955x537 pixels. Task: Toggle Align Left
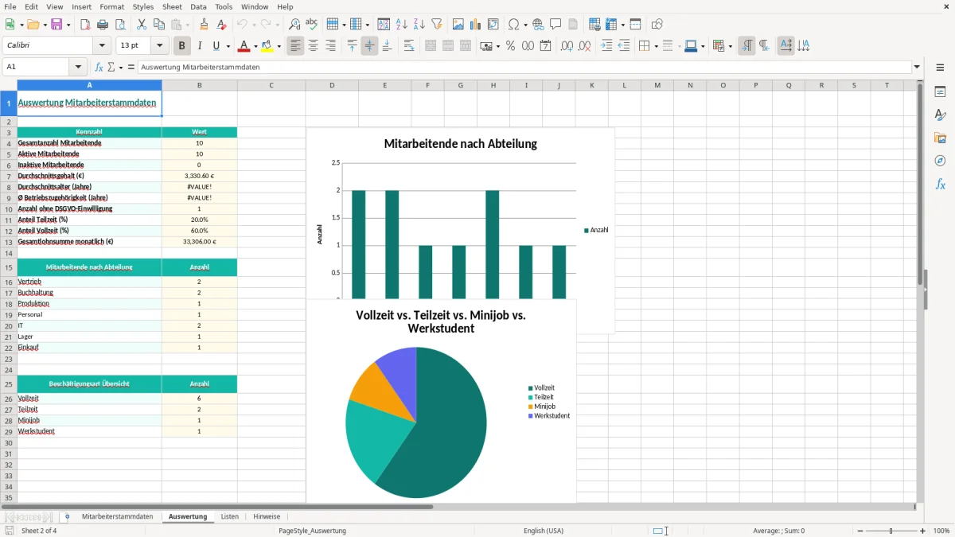[295, 46]
